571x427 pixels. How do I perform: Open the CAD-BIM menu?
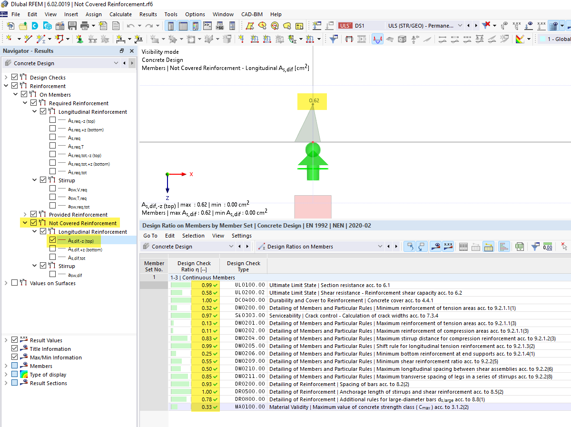252,14
